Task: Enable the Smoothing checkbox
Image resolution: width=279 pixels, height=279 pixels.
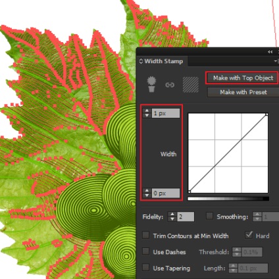Action: [x=209, y=216]
